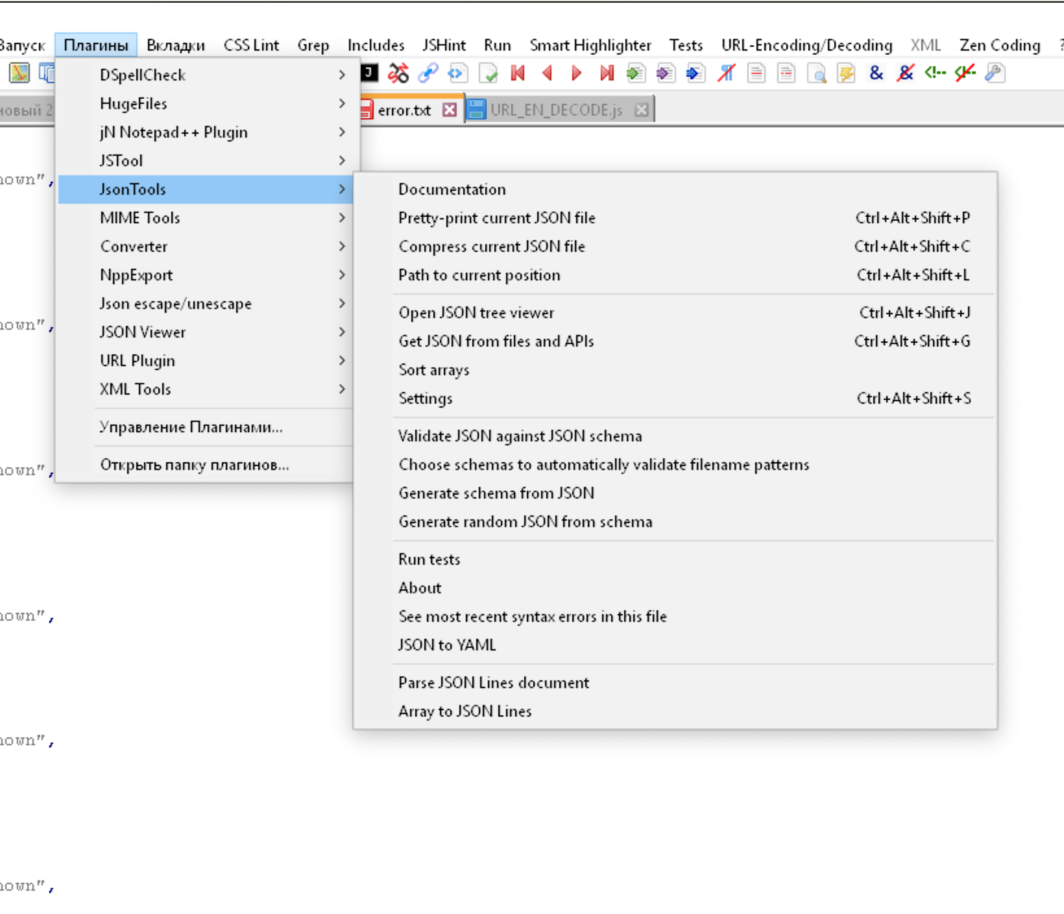This screenshot has height=914, width=1064.
Task: Select Compress current JSON file
Action: [x=675, y=247]
